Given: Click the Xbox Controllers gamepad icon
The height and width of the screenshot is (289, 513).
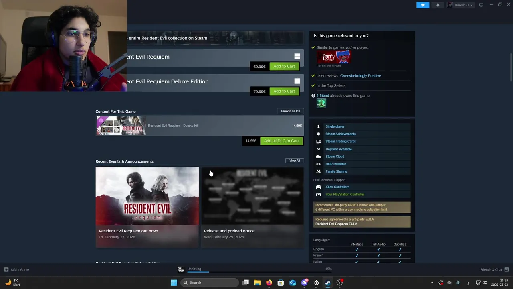Looking at the screenshot, I should [318, 187].
